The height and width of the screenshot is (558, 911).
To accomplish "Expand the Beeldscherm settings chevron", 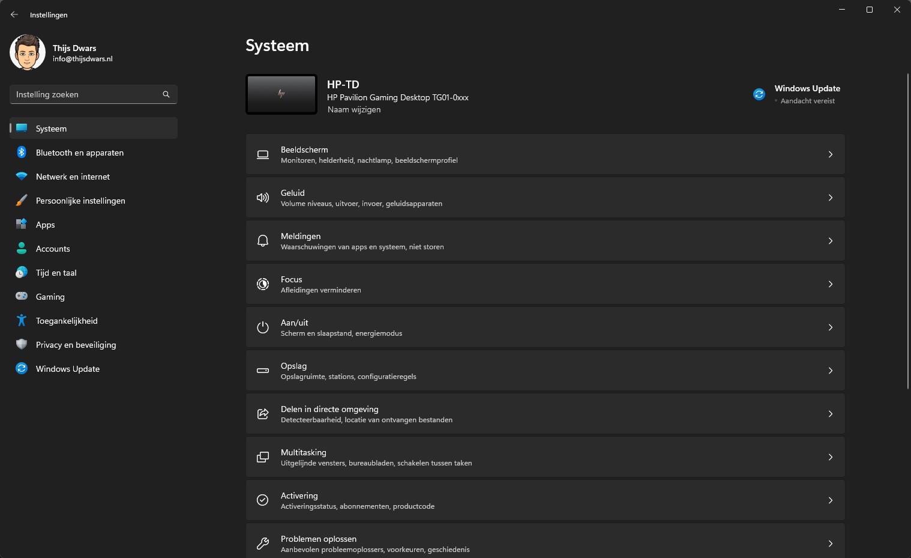I will 831,154.
